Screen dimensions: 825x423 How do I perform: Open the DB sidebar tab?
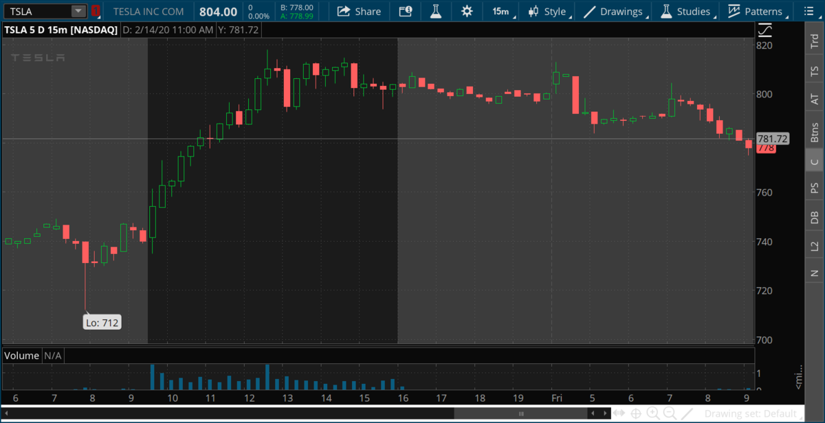tap(815, 217)
